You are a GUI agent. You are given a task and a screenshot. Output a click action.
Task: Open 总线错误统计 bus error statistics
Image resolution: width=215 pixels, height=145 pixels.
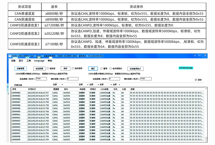135,69
